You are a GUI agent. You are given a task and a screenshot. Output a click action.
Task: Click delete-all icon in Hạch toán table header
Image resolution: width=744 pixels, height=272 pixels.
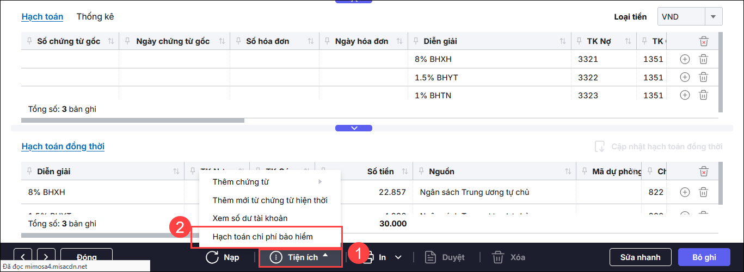tap(703, 41)
